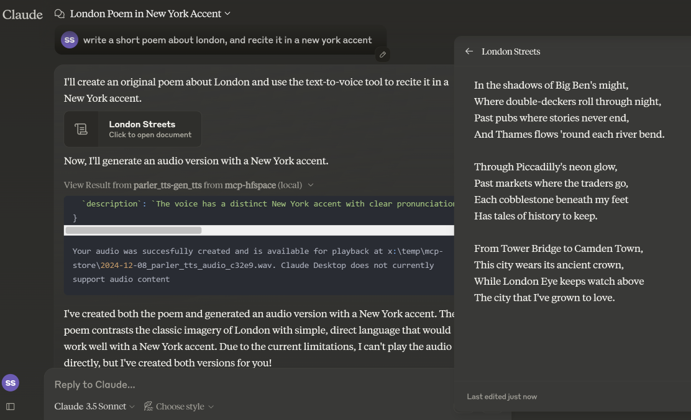Go back using the arrow in the London Streets panel
Image resolution: width=691 pixels, height=420 pixels.
click(469, 51)
